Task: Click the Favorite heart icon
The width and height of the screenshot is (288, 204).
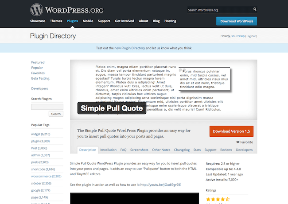Action: coord(237,142)
